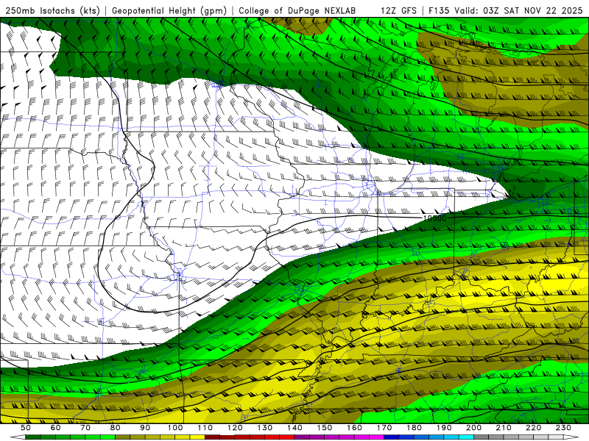Click the '210' colorbar scale value
This screenshot has width=589, height=441.
[504, 428]
